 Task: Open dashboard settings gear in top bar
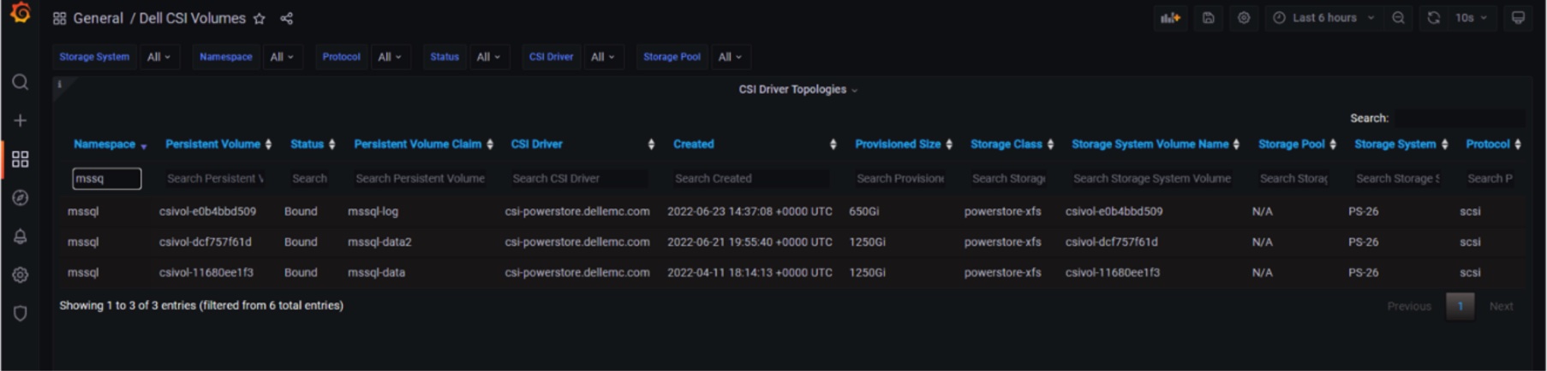coord(1244,18)
